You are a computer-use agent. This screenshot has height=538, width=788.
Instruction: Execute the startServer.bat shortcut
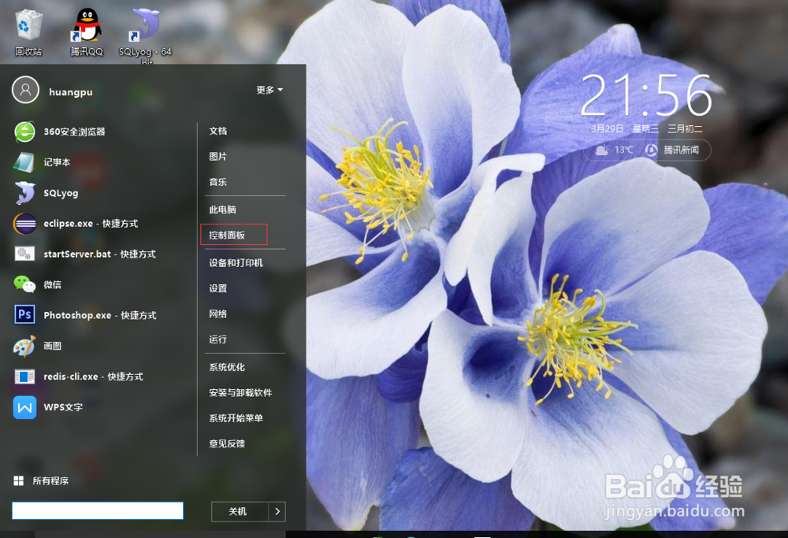(89, 254)
